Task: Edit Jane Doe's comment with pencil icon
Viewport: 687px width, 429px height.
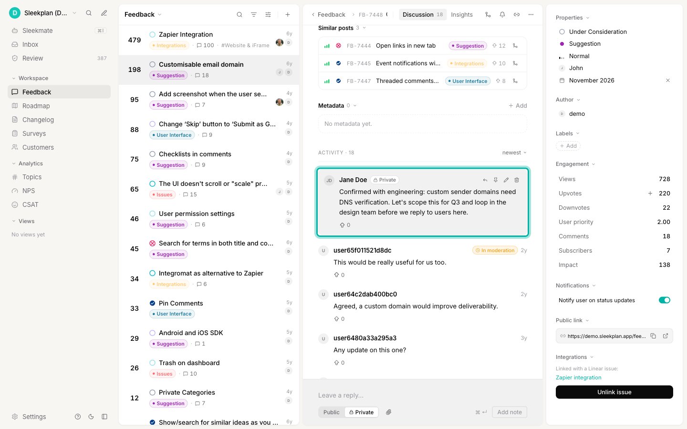Action: pos(506,180)
